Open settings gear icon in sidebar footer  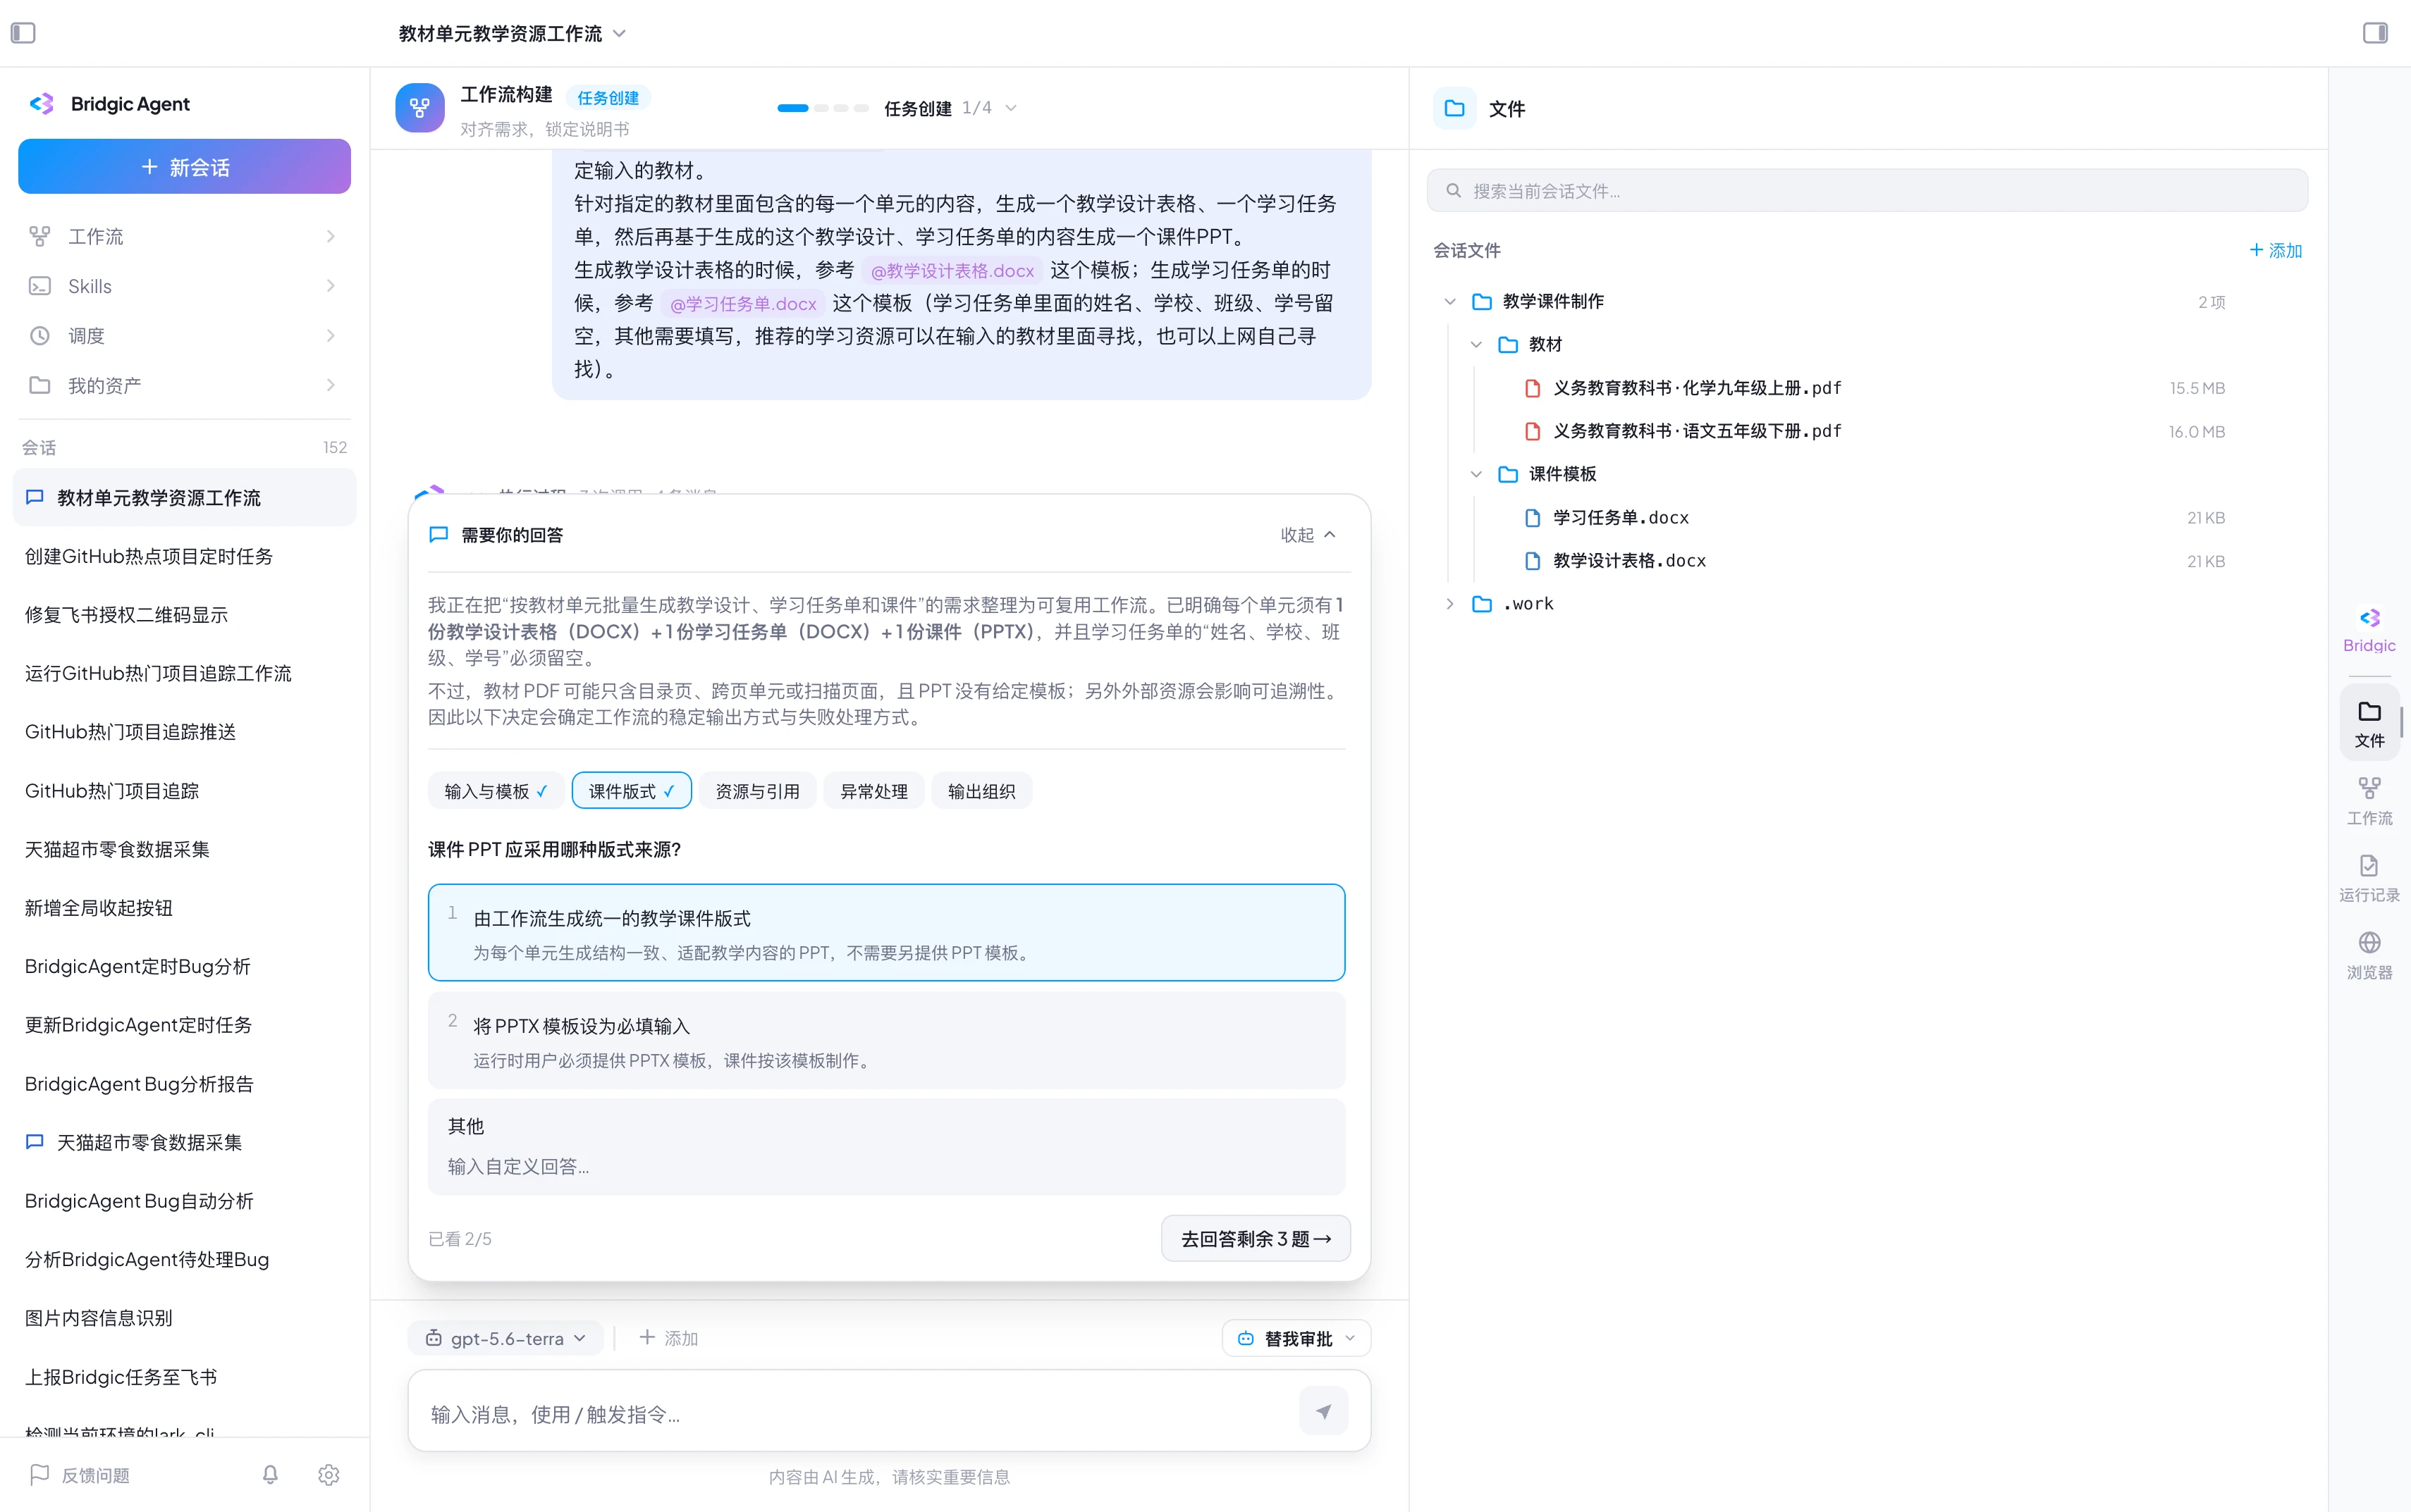pyautogui.click(x=328, y=1474)
